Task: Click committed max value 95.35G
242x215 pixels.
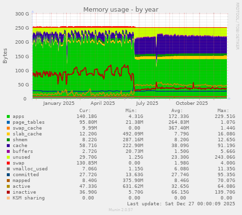Action: click(226, 175)
